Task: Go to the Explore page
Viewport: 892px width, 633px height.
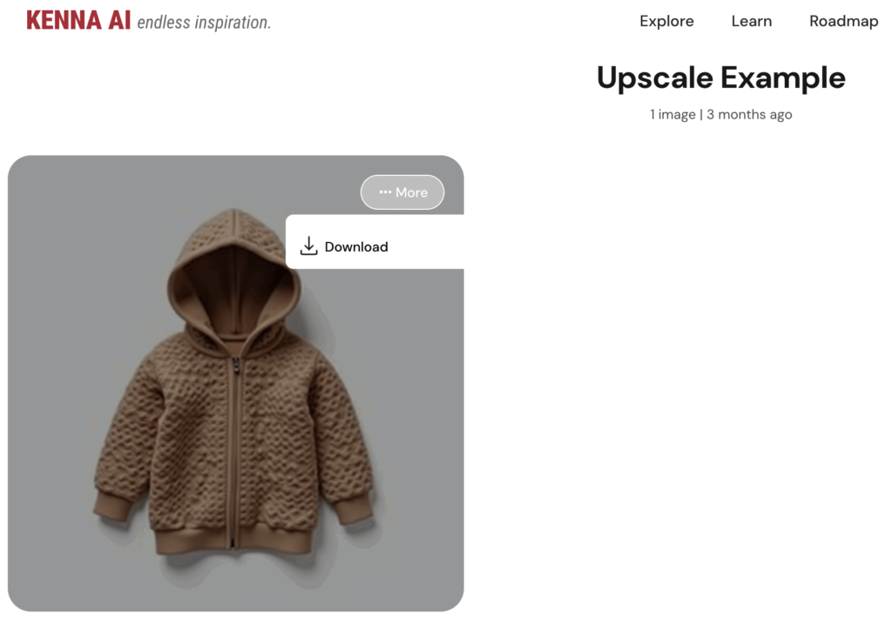Action: pyautogui.click(x=666, y=21)
